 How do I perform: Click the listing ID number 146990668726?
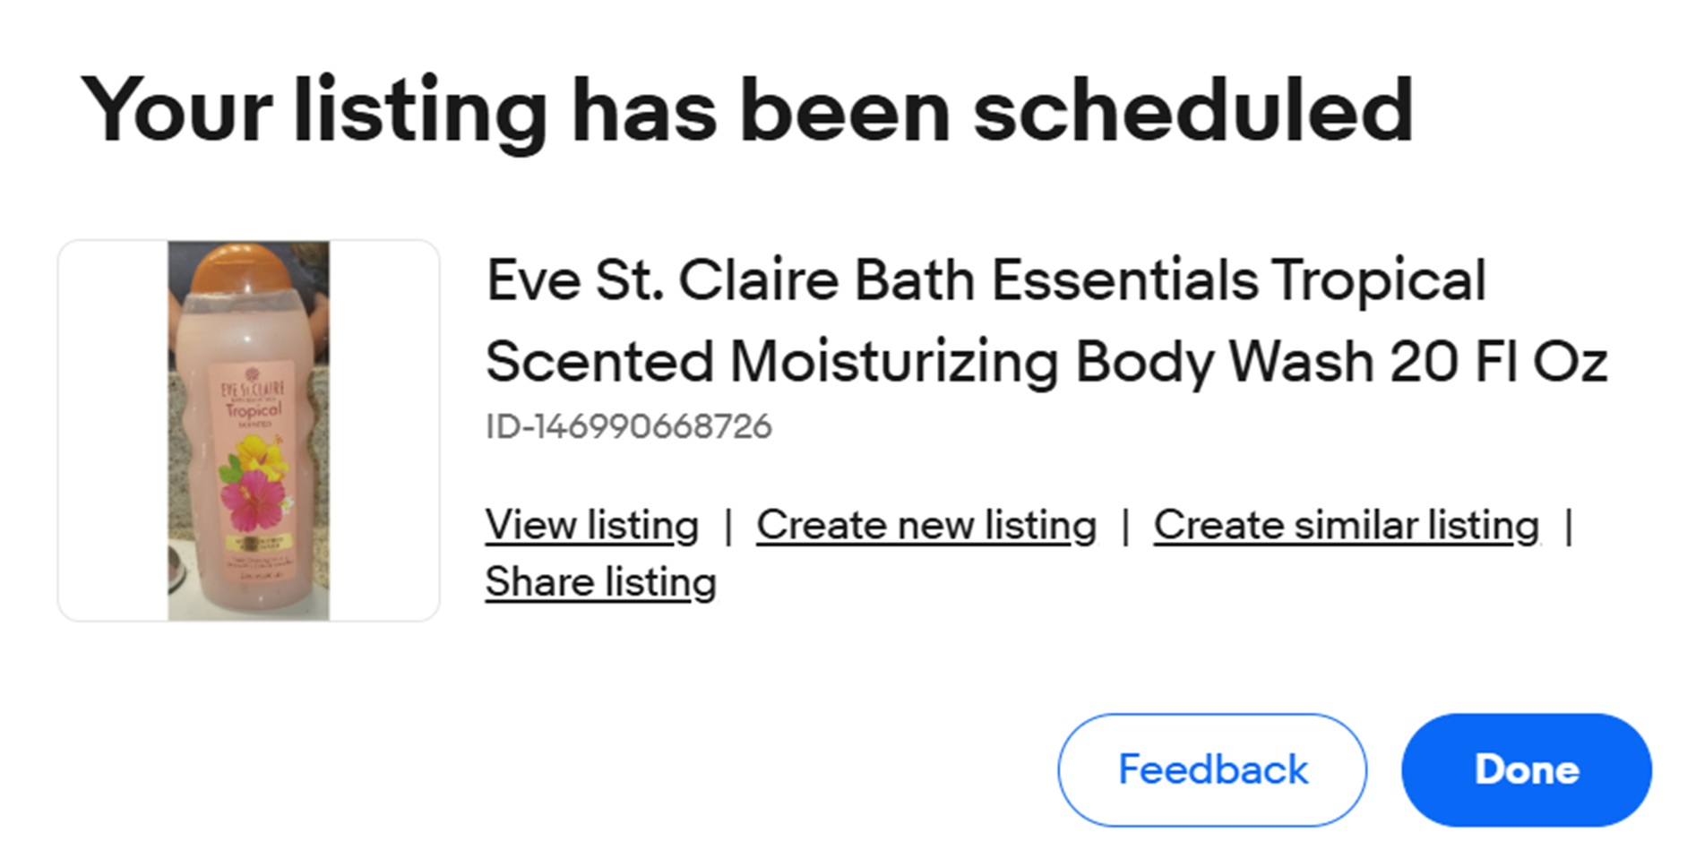point(628,426)
